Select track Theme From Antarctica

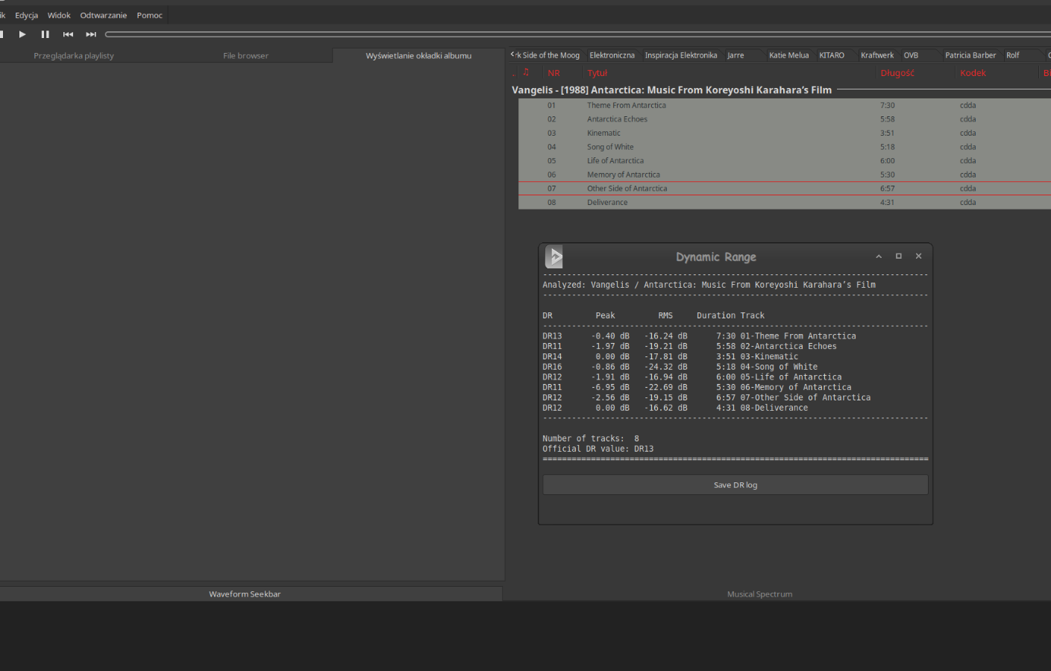pos(785,105)
